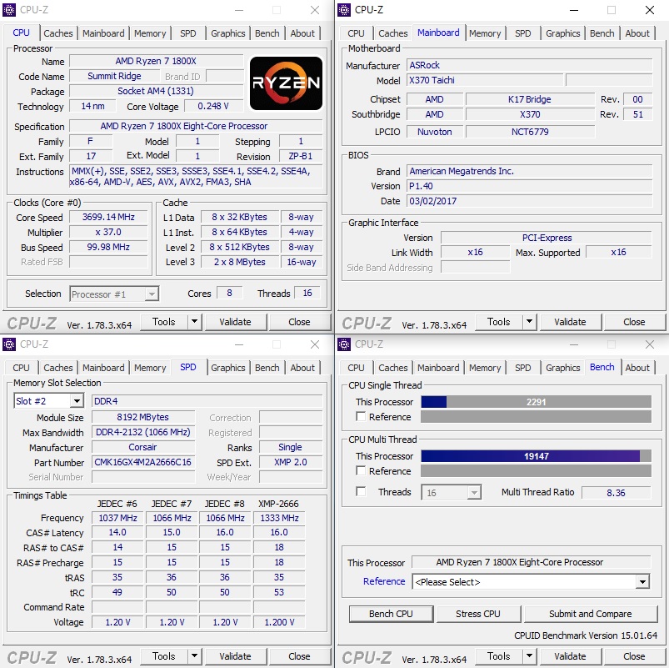Click the PCI-Express graphic interface version
Screen dimensions: 669x668
pyautogui.click(x=547, y=238)
